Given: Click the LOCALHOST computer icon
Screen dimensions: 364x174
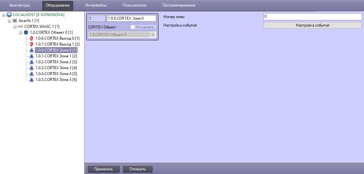Looking at the screenshot, I should tap(9, 15).
